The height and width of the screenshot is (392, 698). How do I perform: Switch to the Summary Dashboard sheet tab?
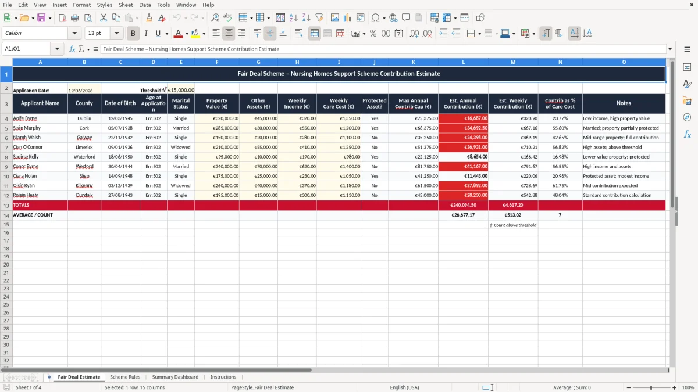[x=175, y=377]
